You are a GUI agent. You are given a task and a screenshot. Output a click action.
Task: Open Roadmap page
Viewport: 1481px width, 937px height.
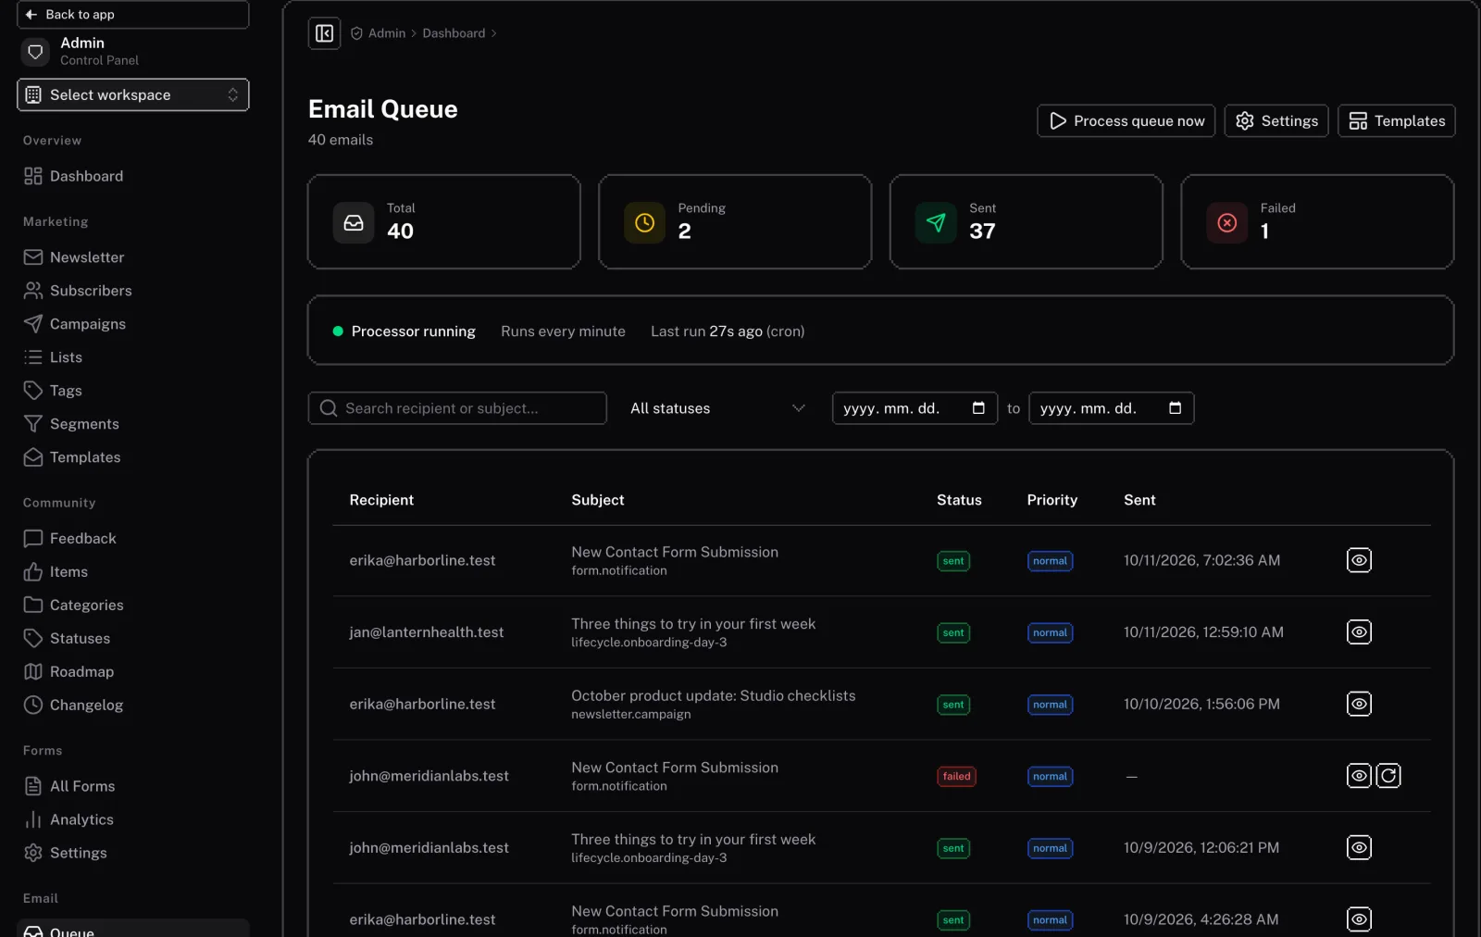pos(133,672)
